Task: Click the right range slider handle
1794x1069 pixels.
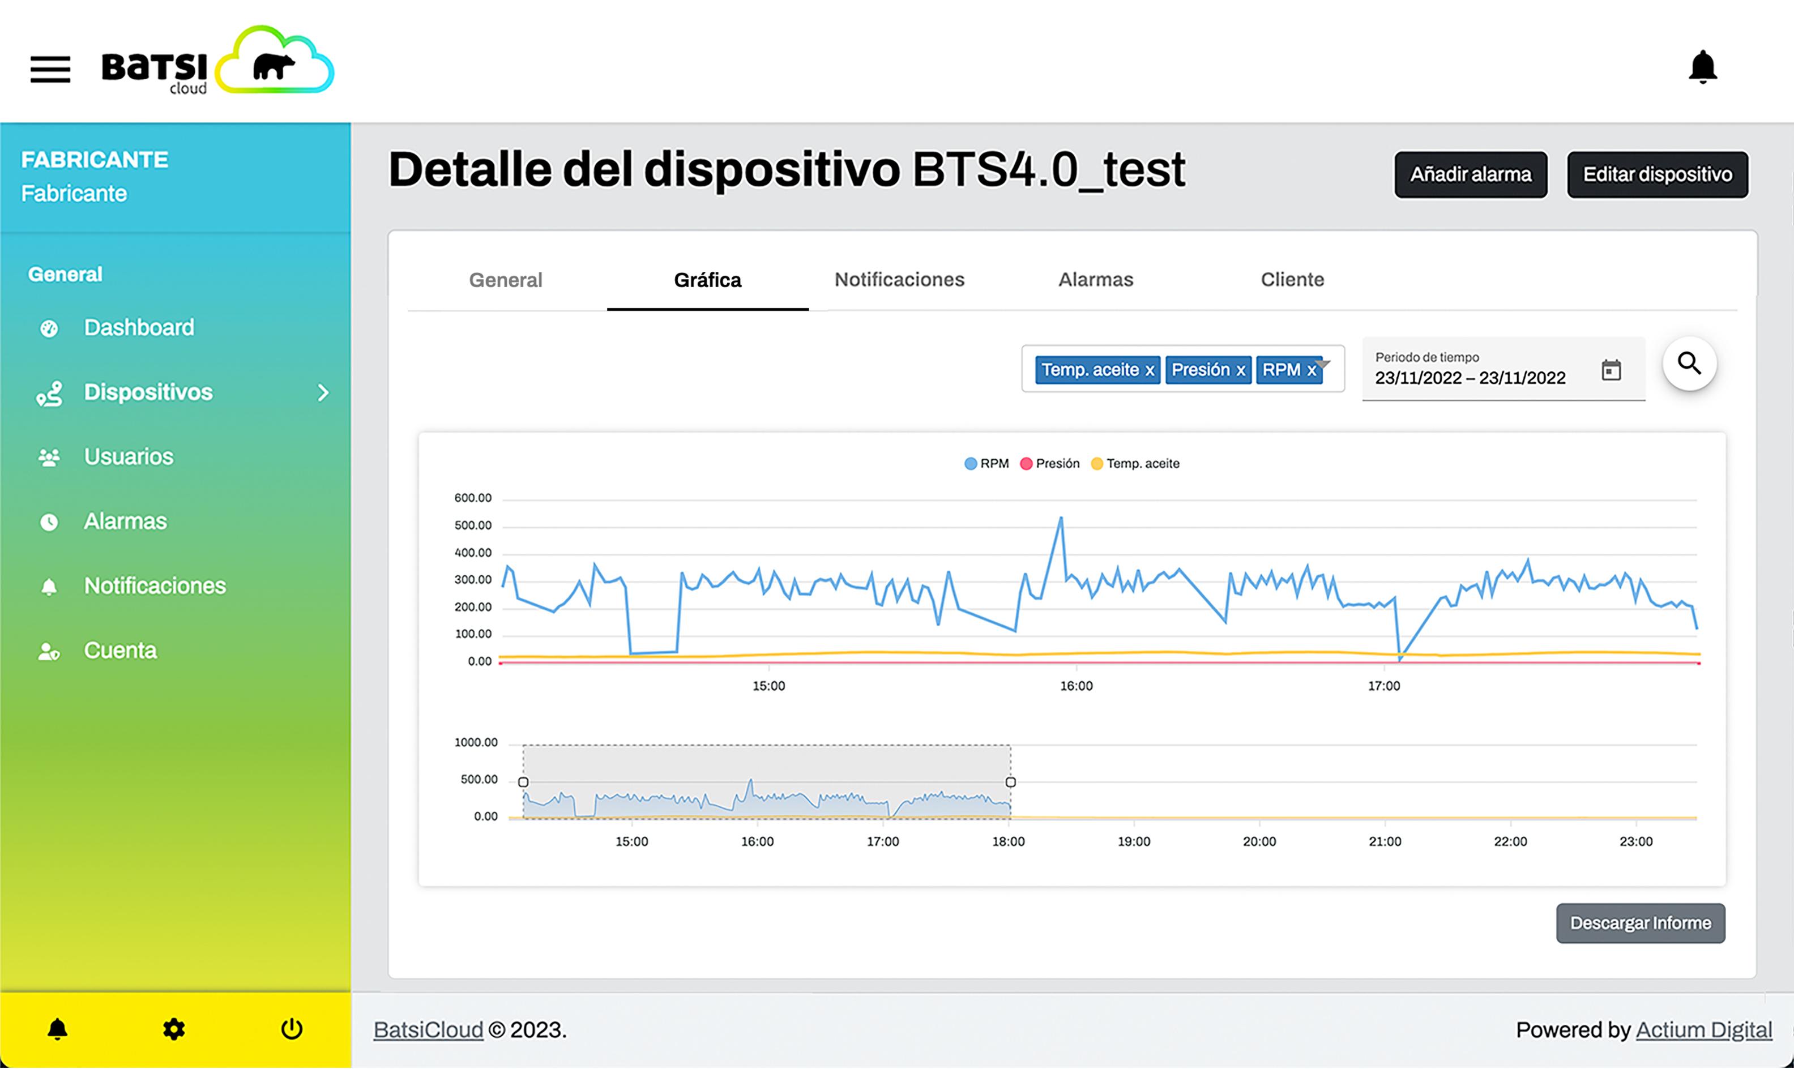Action: [x=1010, y=782]
